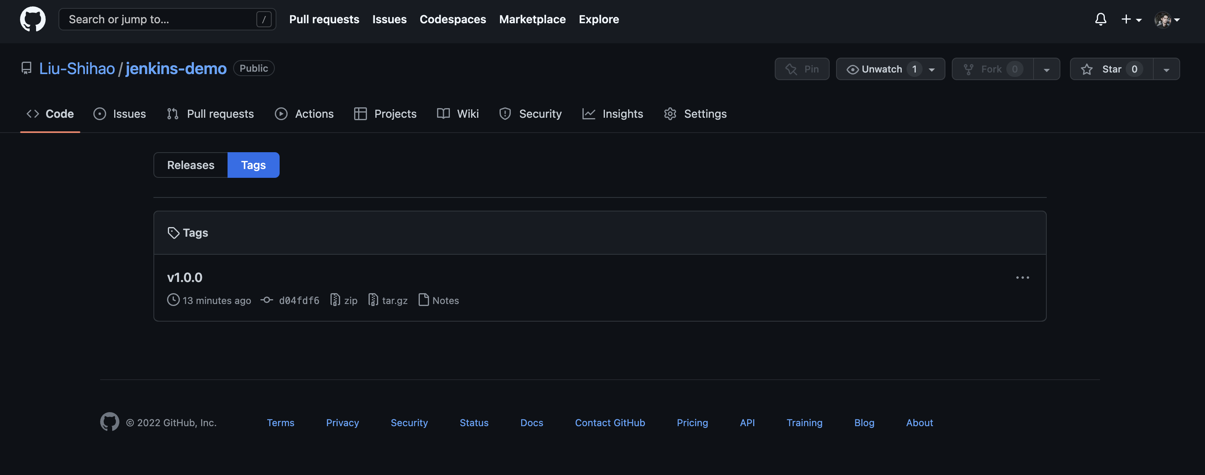Open the Actions repository tab
The height and width of the screenshot is (475, 1205).
304,114
